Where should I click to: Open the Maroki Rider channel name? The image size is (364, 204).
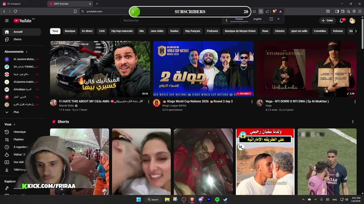click(x=67, y=106)
